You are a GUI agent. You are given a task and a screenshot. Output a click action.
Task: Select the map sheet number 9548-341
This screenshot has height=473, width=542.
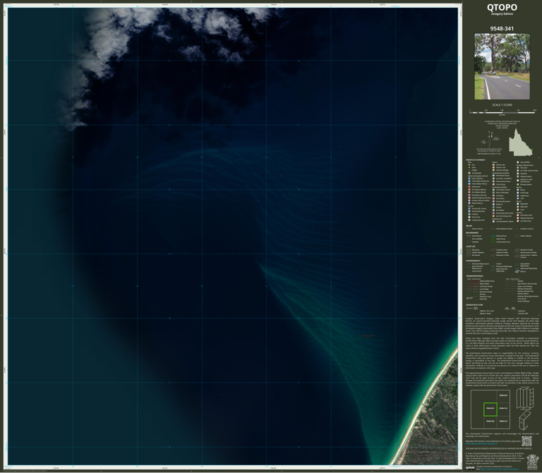coord(502,29)
